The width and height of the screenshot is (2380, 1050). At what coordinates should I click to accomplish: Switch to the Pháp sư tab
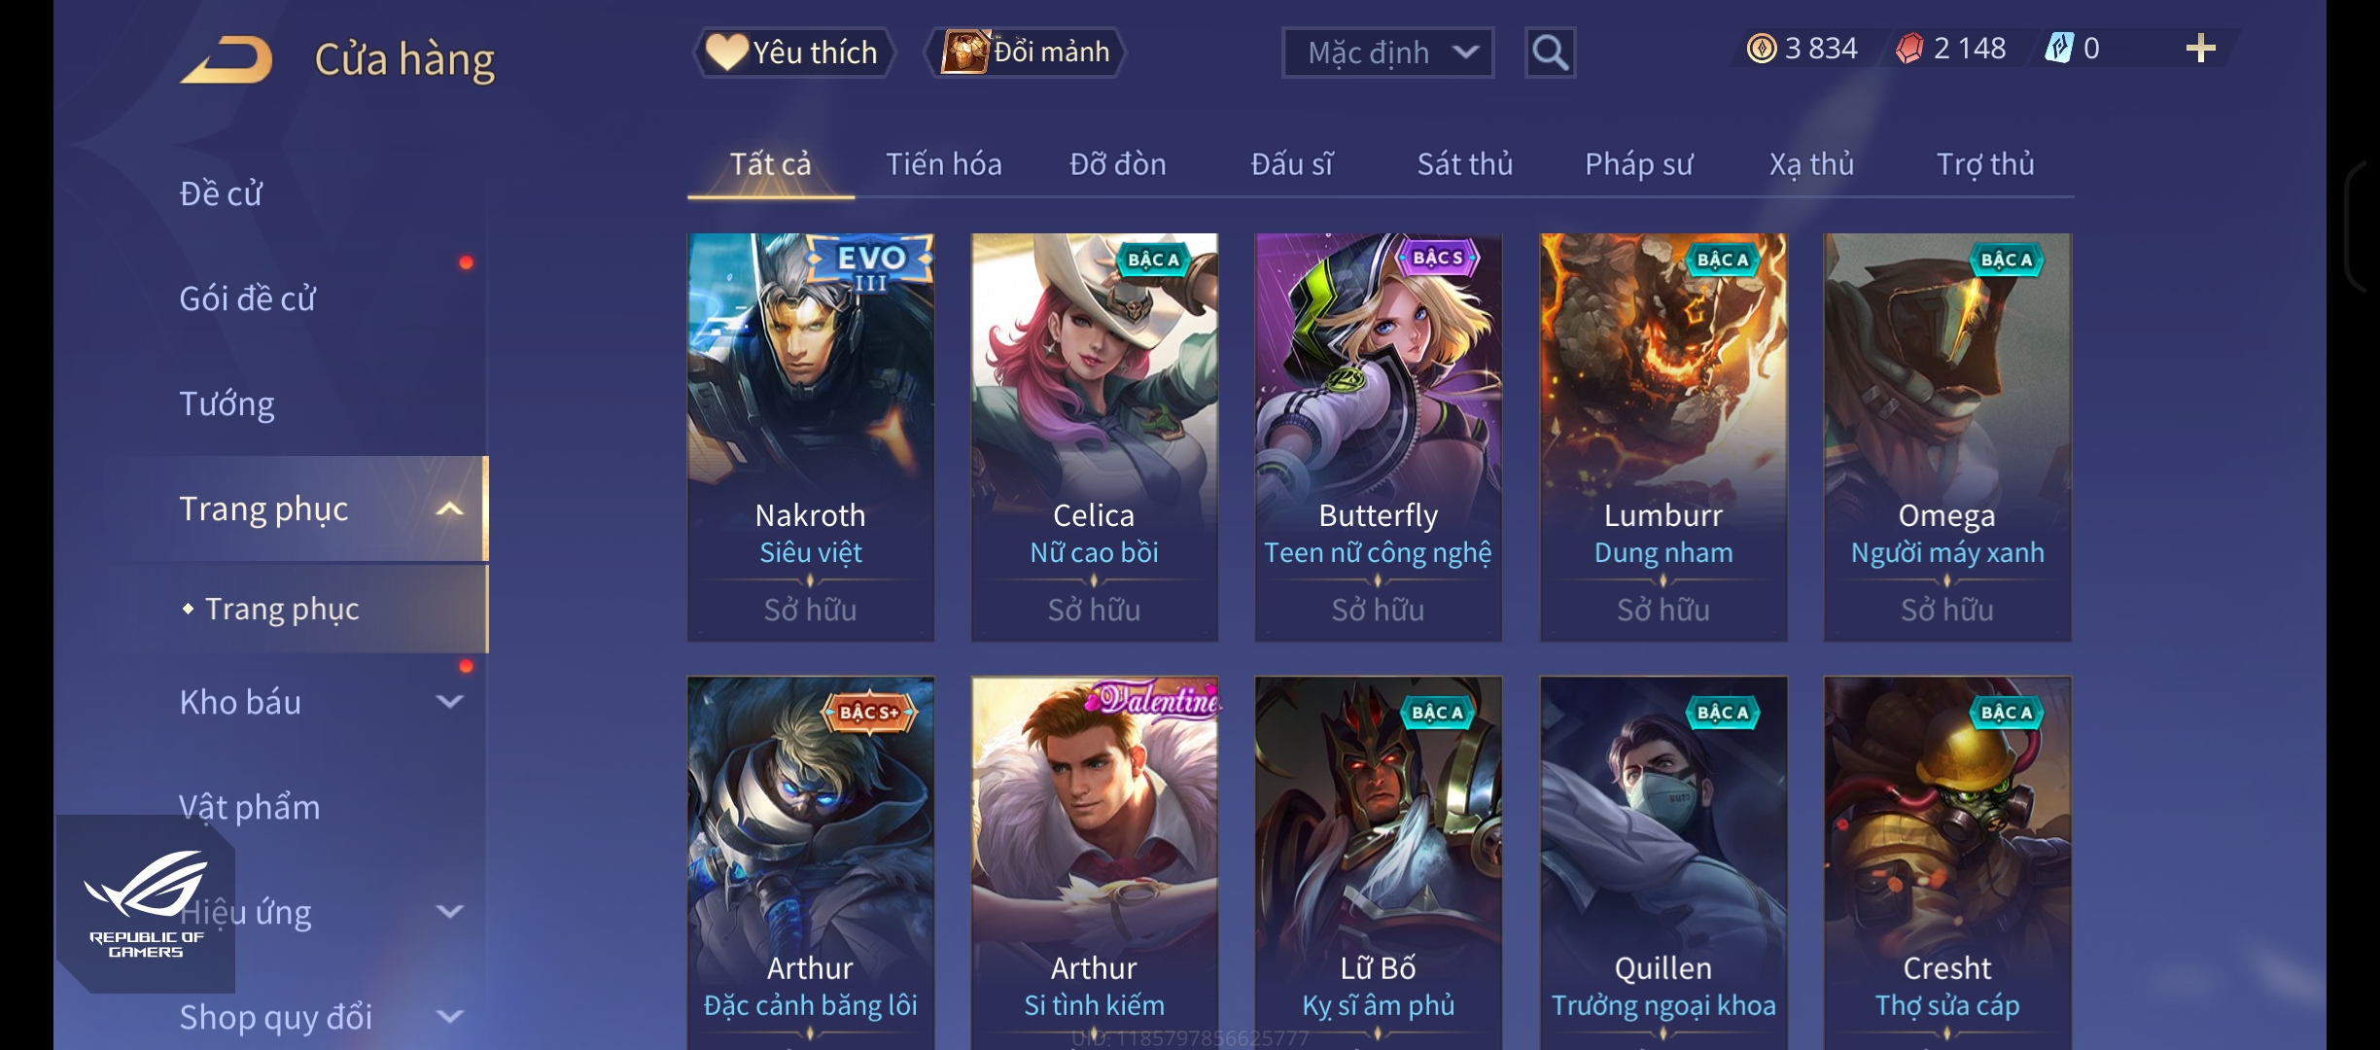1638,164
